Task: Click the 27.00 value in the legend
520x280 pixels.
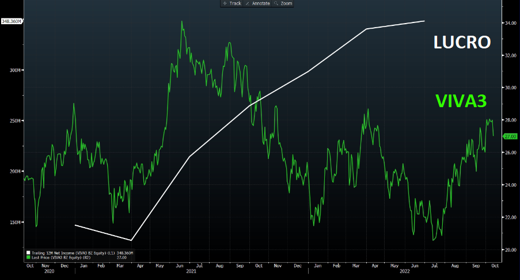Action: (x=122, y=258)
